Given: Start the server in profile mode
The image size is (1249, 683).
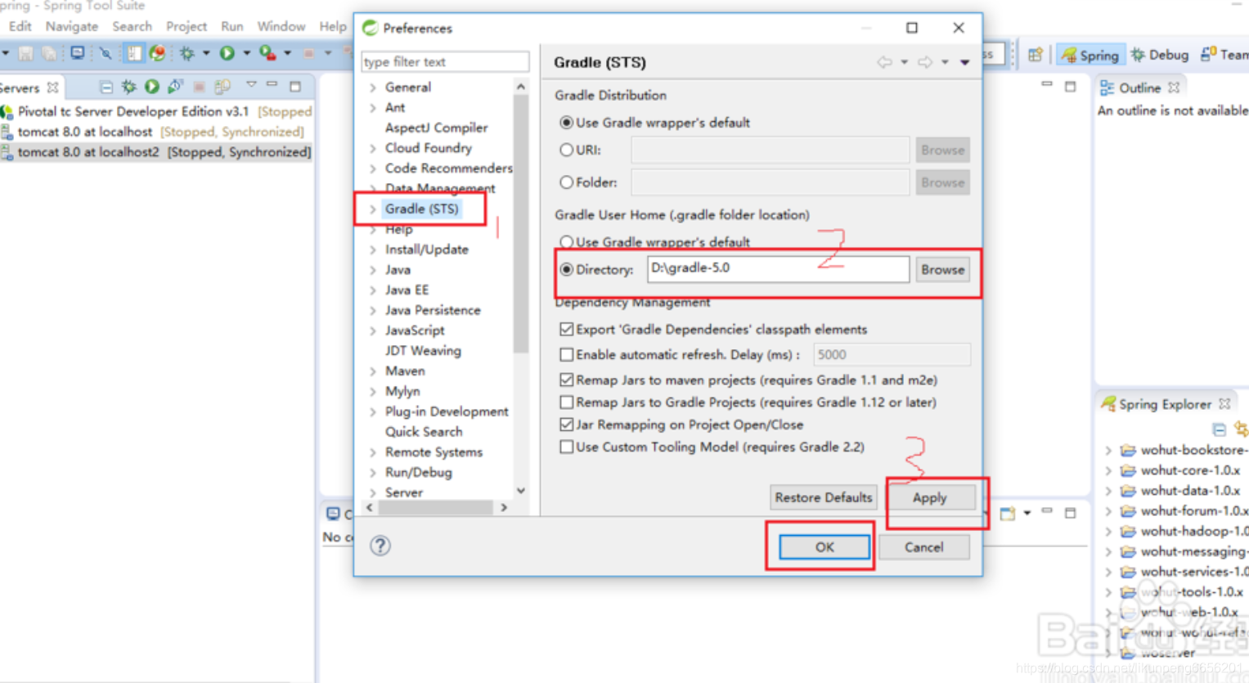Looking at the screenshot, I should point(175,86).
